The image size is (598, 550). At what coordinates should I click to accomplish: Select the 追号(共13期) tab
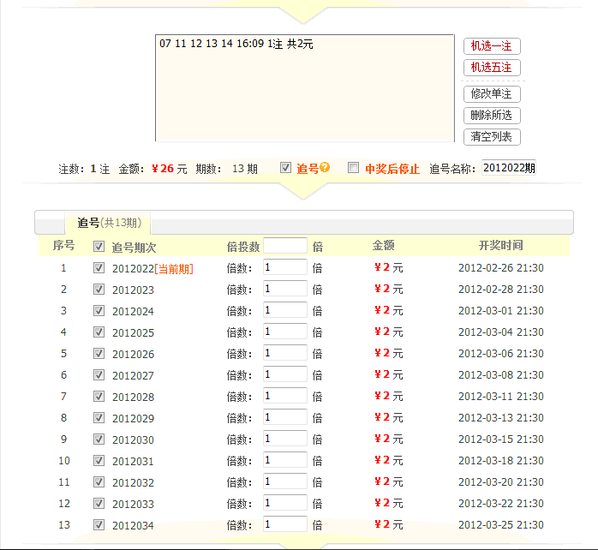pyautogui.click(x=108, y=223)
